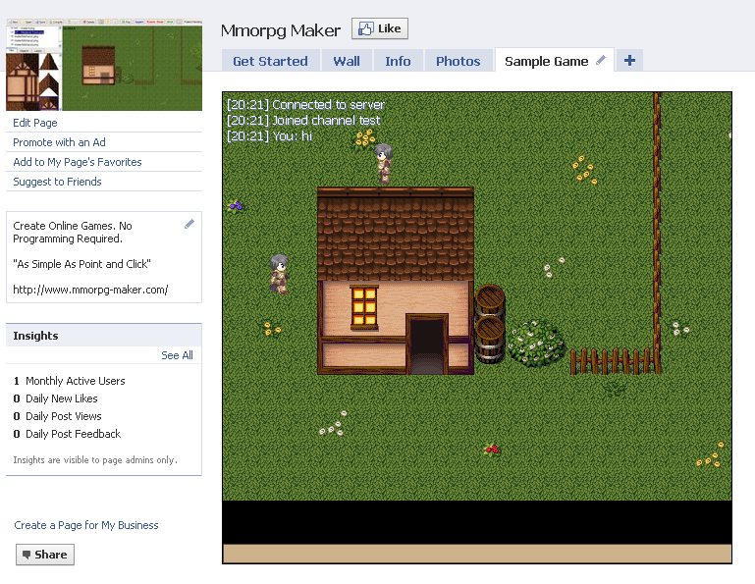This screenshot has width=755, height=584.
Task: Open Create a Page for My Business
Action: pyautogui.click(x=86, y=525)
